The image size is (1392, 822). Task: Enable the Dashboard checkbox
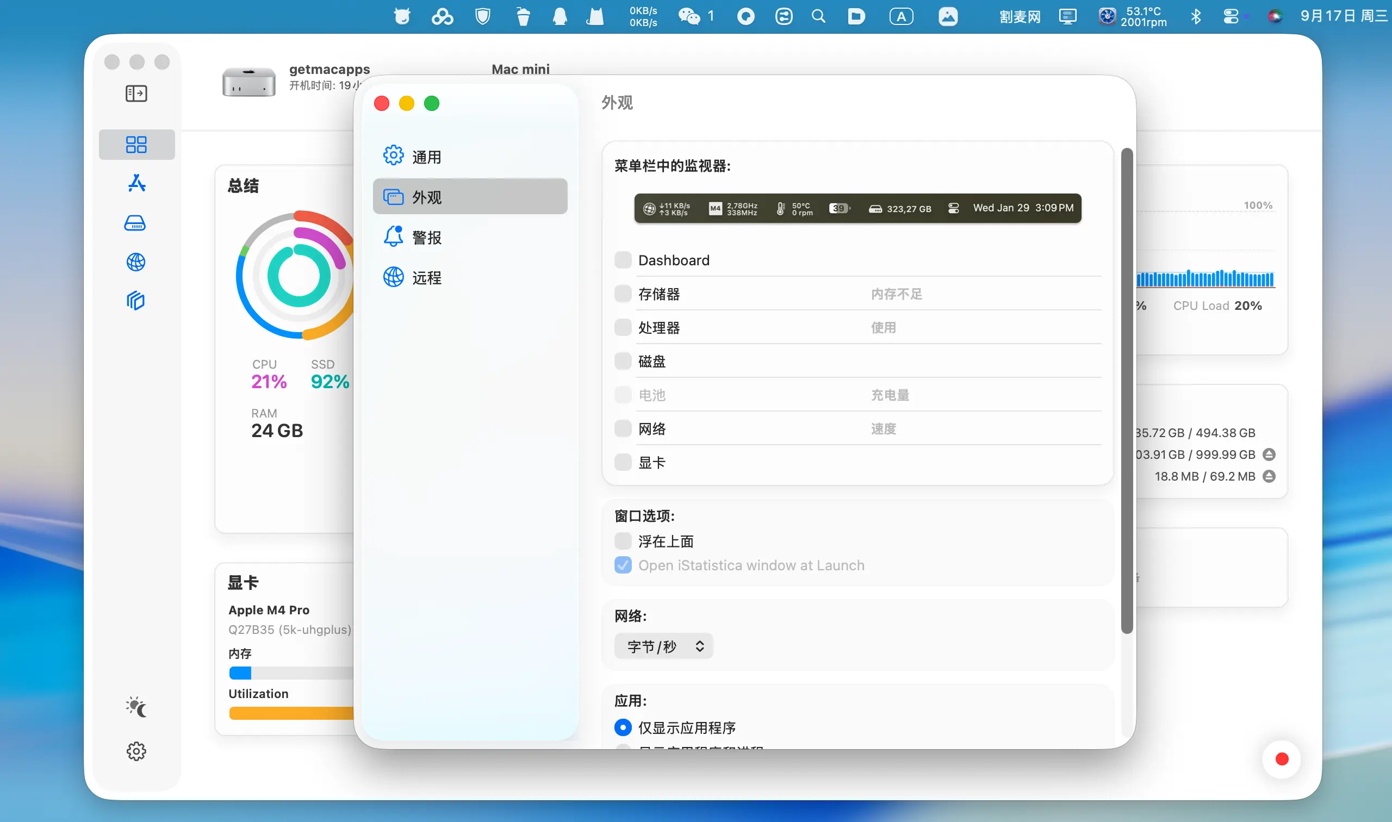point(623,260)
